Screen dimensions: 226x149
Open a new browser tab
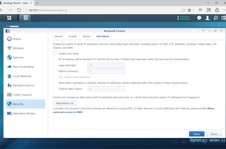37,3
